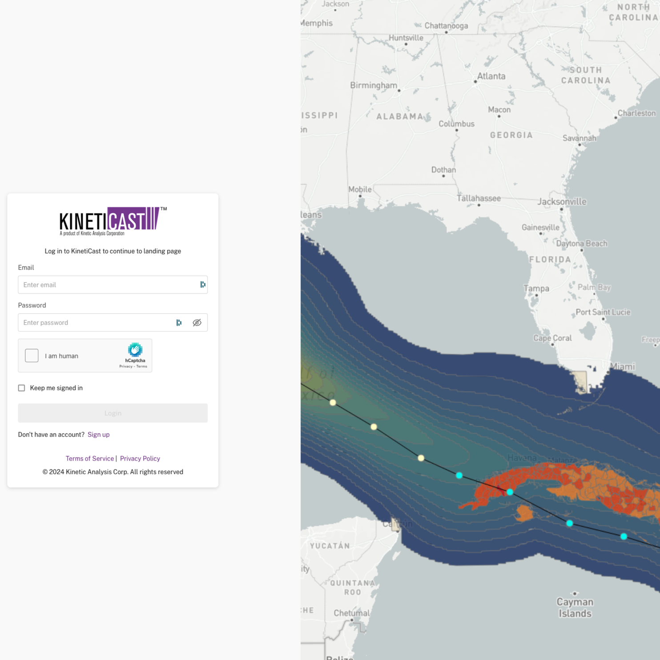Click the "Log in to KinetiCast" prompt text

[113, 251]
